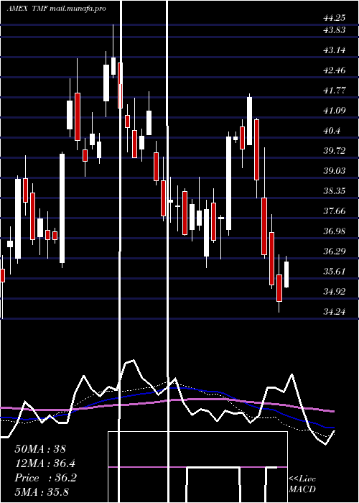The width and height of the screenshot is (359, 503).
Task: Click the 43.83 price axis label
Action: pos(335,30)
